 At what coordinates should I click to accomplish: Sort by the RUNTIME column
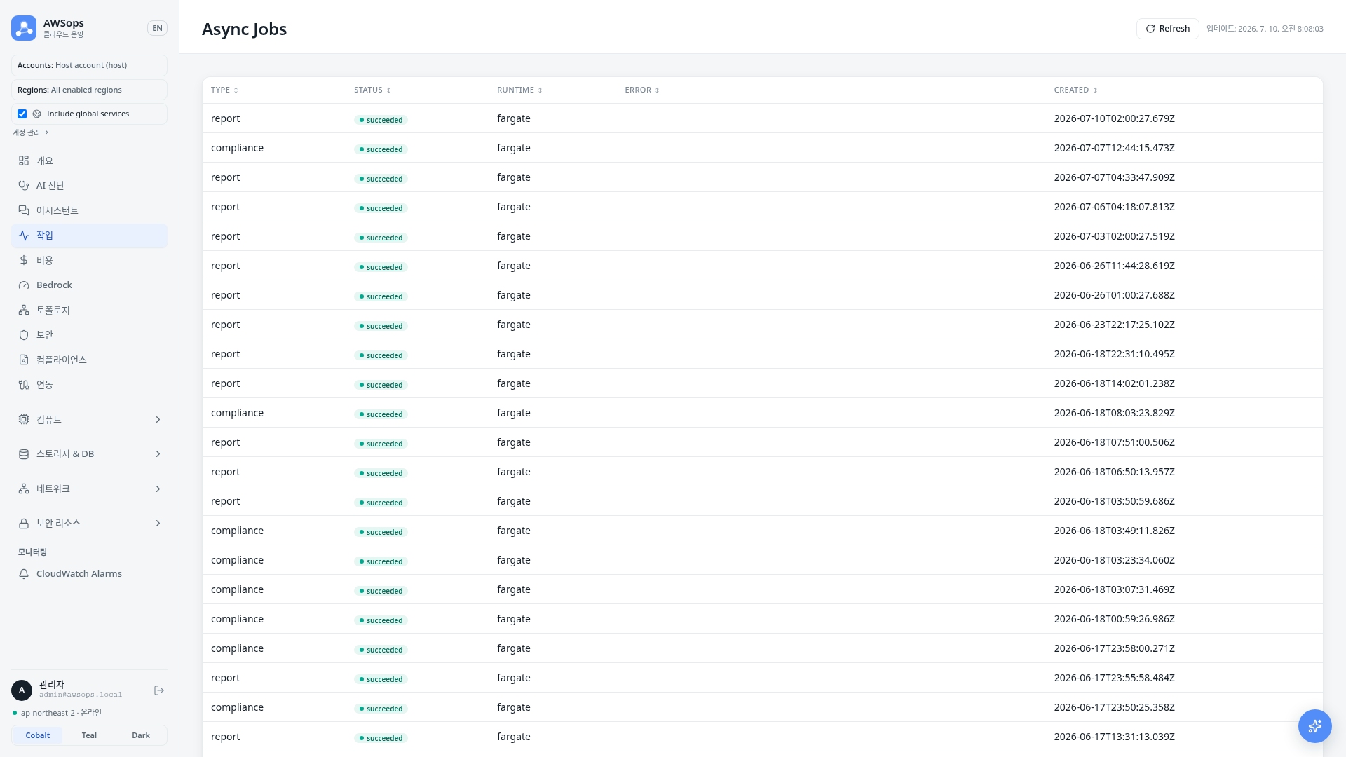pyautogui.click(x=519, y=90)
